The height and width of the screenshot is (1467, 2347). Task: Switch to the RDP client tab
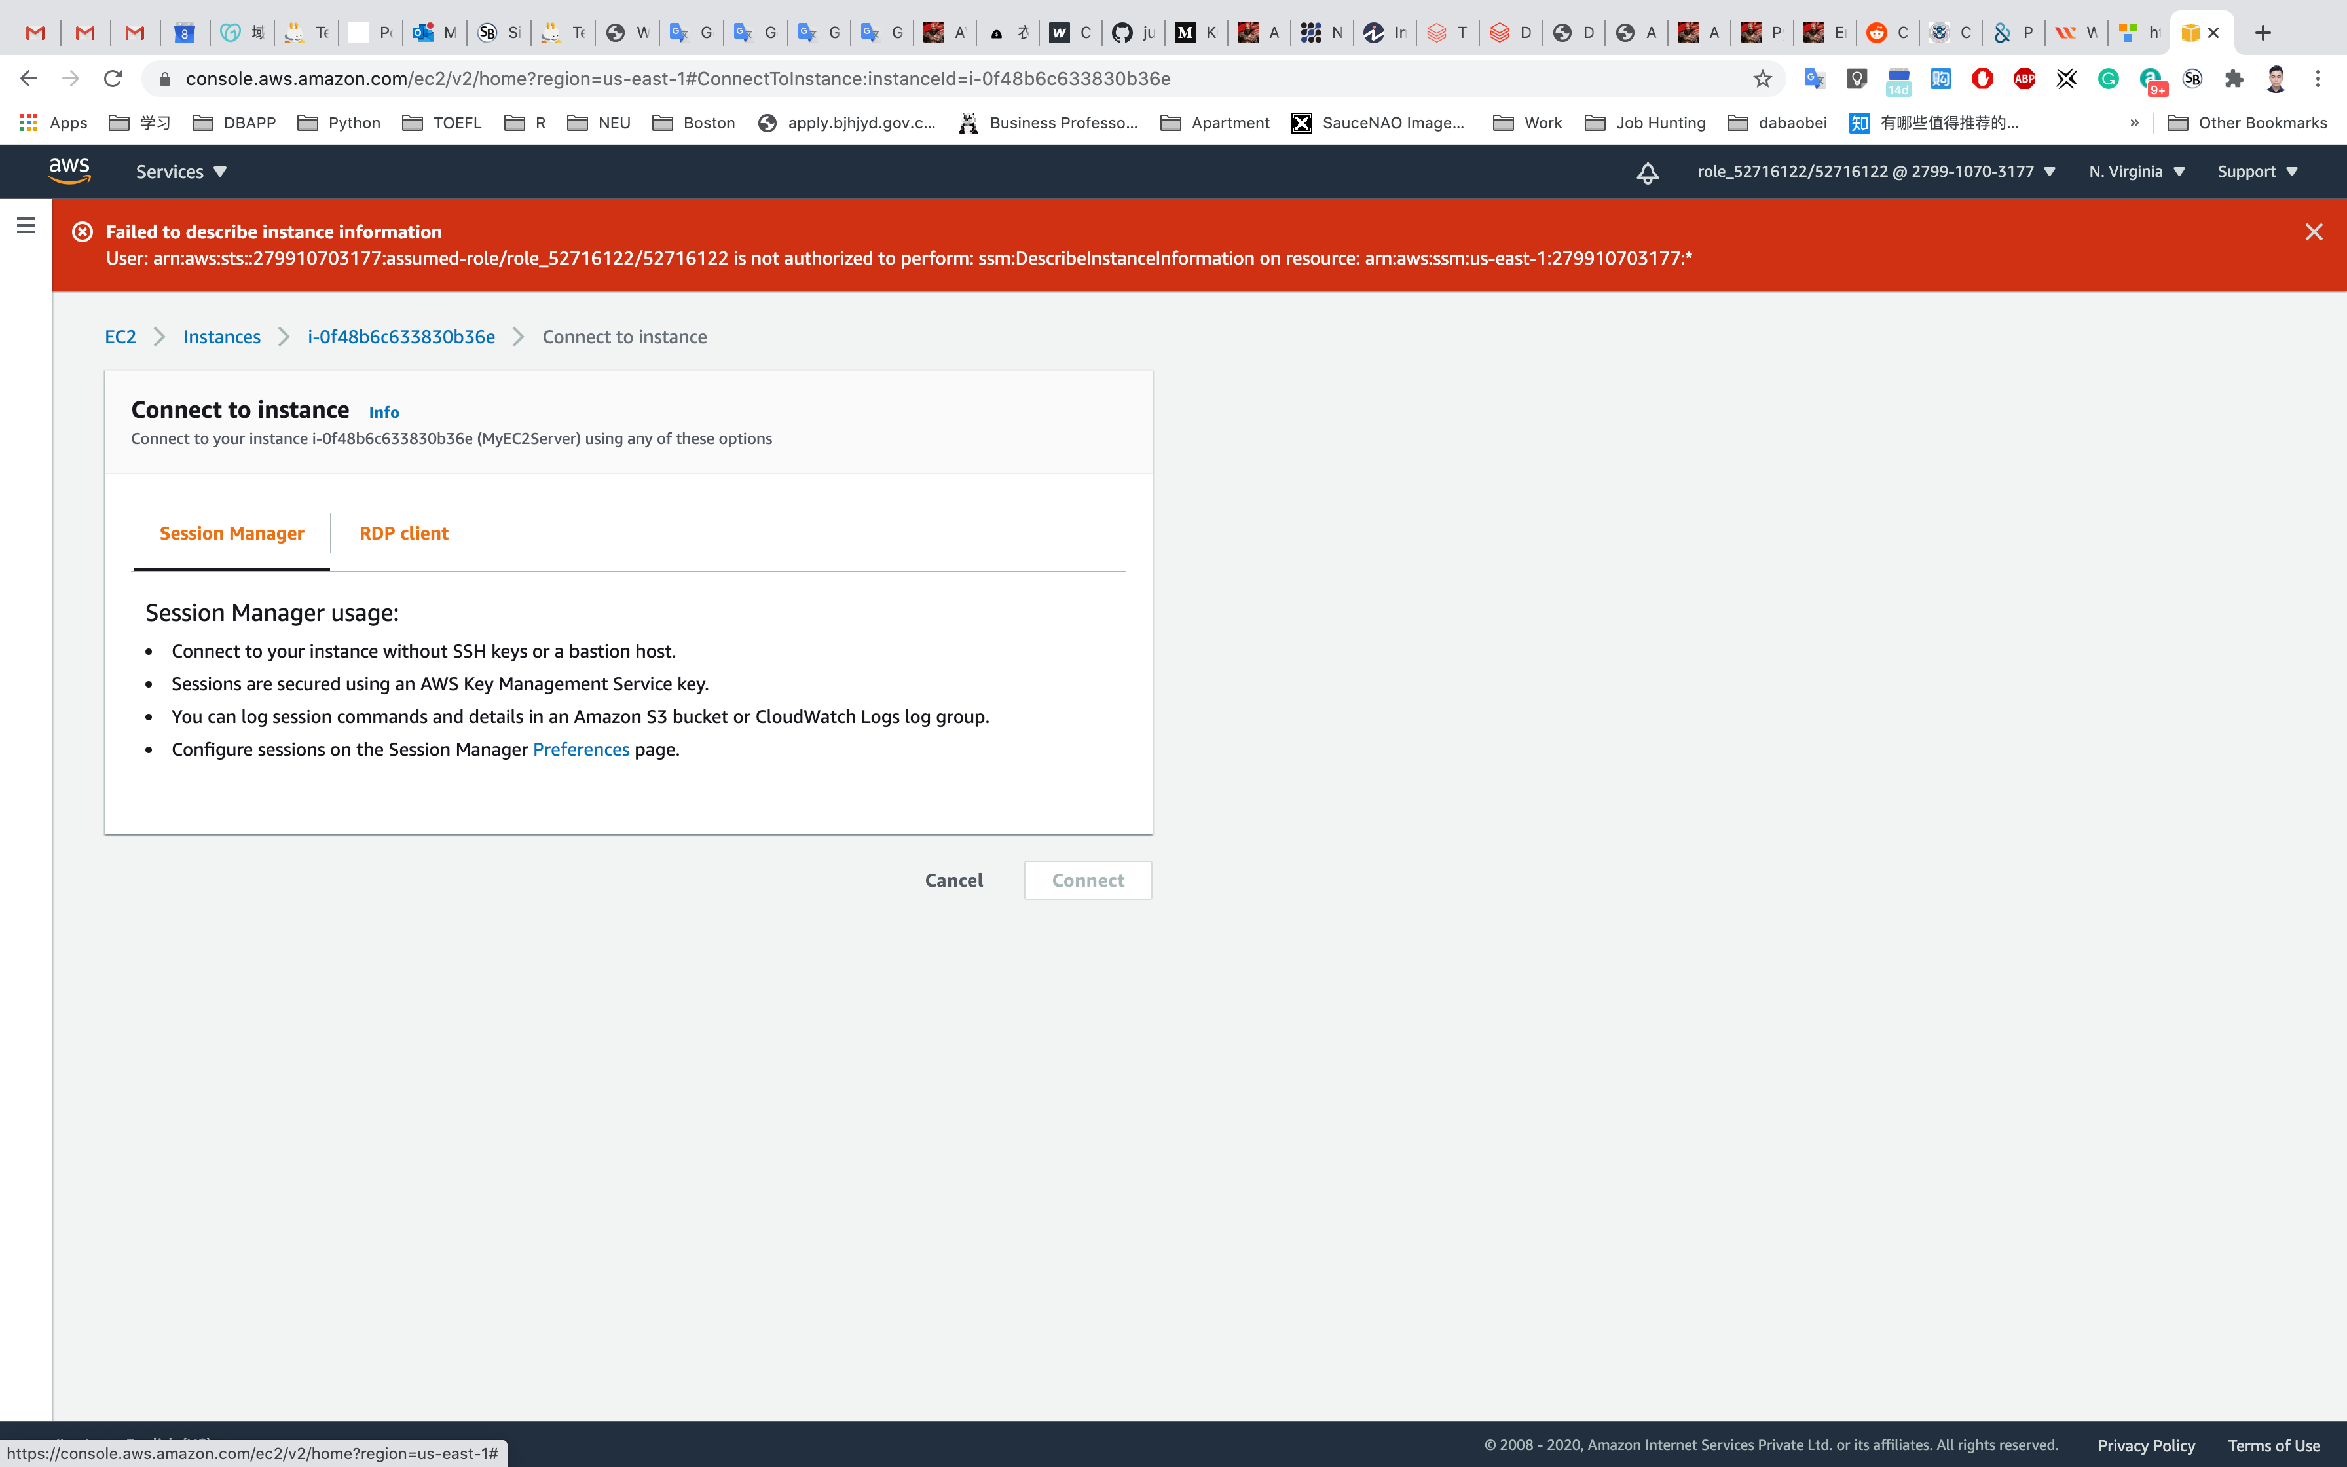pyautogui.click(x=403, y=534)
